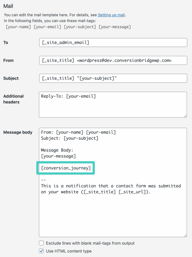Click the [your-email] mail-tag in the top tags list
The image size is (192, 257).
point(48,27)
